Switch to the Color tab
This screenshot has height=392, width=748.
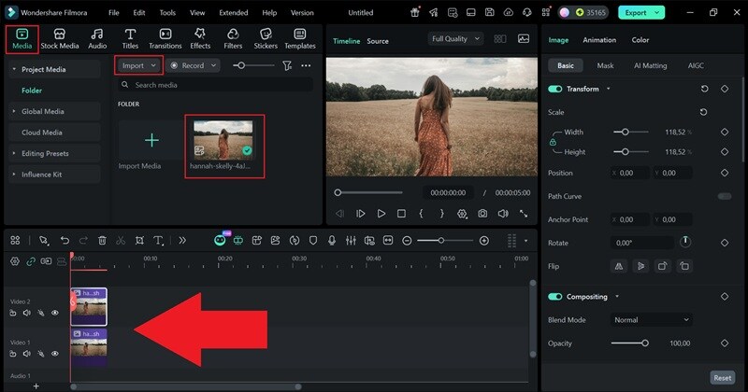[x=640, y=40]
